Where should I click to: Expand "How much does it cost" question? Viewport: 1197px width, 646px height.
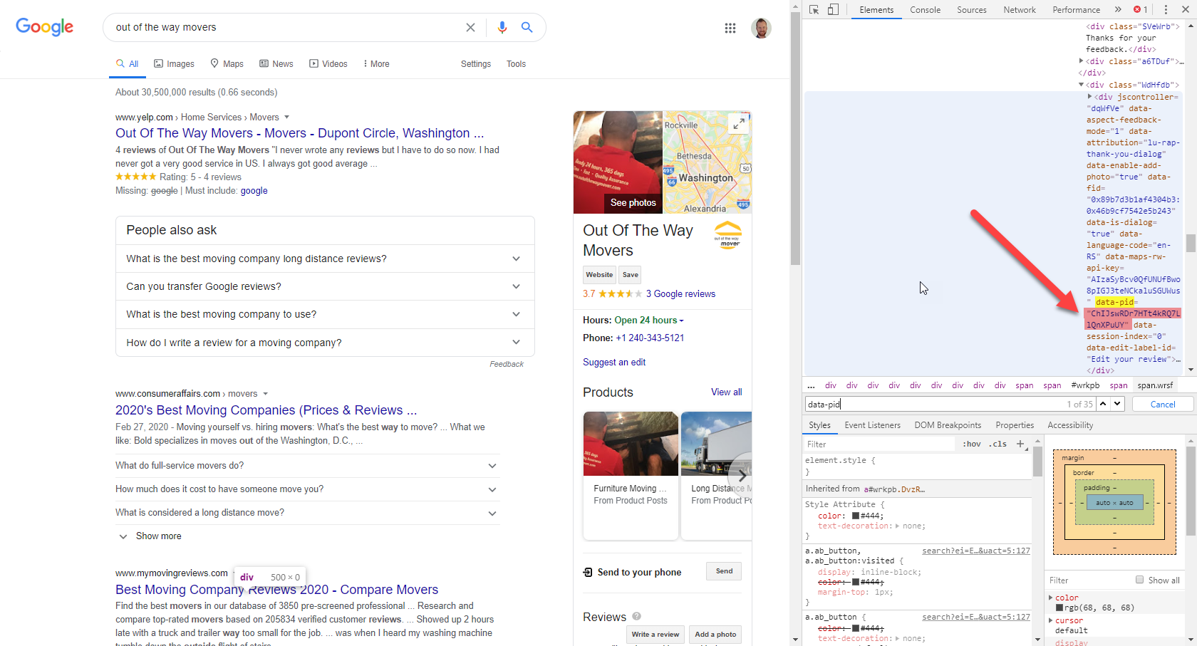[x=307, y=489]
